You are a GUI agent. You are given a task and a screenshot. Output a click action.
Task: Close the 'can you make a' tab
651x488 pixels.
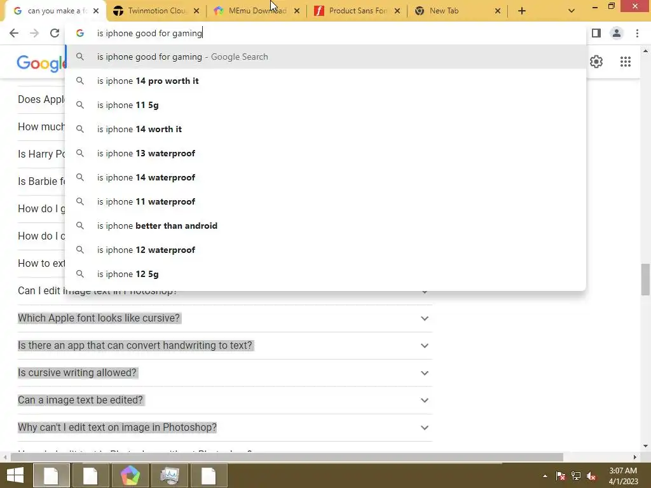pos(96,11)
